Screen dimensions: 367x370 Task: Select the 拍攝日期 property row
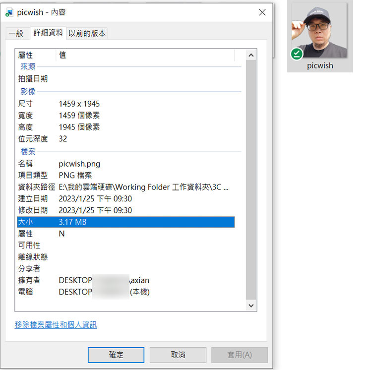pyautogui.click(x=126, y=78)
